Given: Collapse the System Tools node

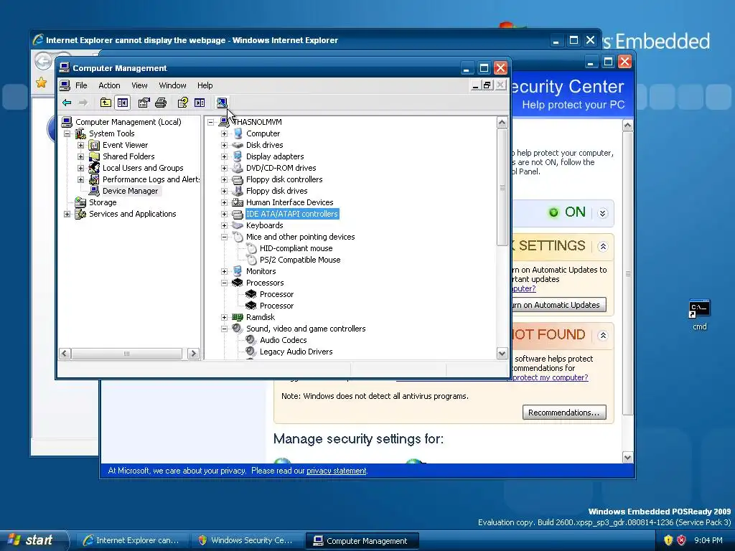Looking at the screenshot, I should [x=67, y=133].
